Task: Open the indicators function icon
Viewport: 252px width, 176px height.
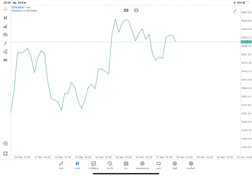Action: pos(5,43)
